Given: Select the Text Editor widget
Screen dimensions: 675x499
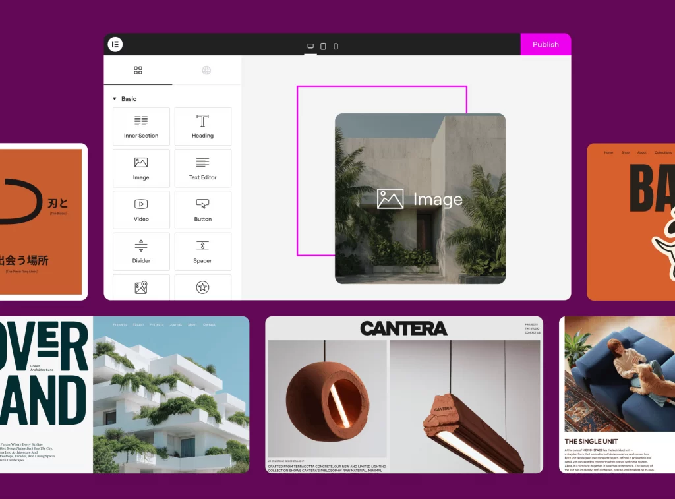Looking at the screenshot, I should click(202, 168).
